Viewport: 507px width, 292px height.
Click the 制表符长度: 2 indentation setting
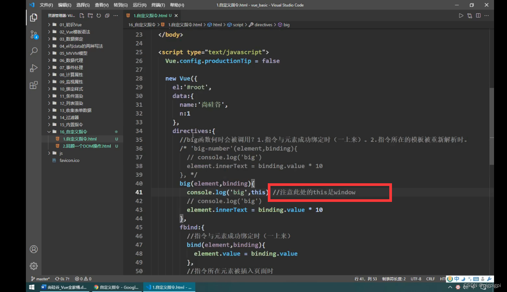[x=394, y=279]
